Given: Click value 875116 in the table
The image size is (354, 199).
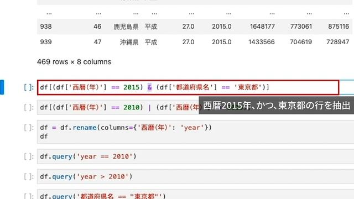Looking at the screenshot, I should click(339, 27).
